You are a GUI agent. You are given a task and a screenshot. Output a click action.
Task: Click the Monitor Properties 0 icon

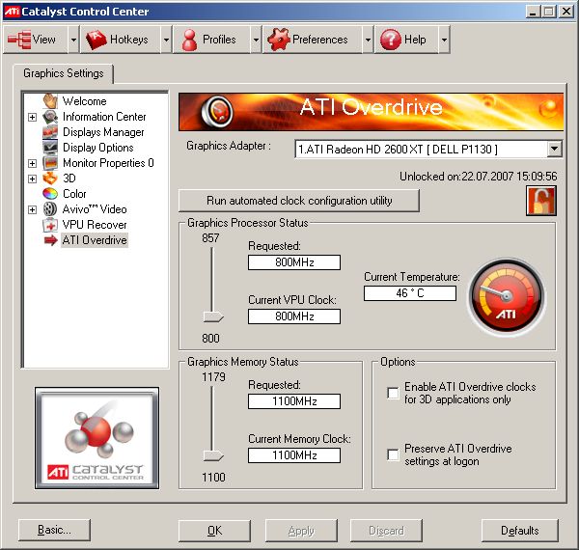(50, 163)
